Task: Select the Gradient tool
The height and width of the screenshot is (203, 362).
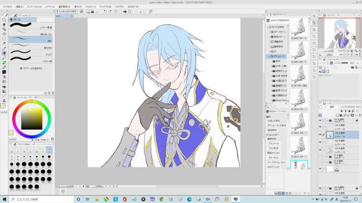Action: 4,92
